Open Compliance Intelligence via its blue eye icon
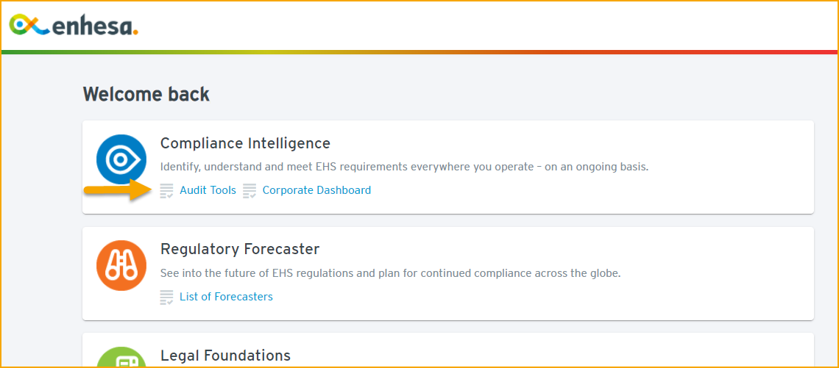Viewport: 839px width, 368px height. (121, 159)
